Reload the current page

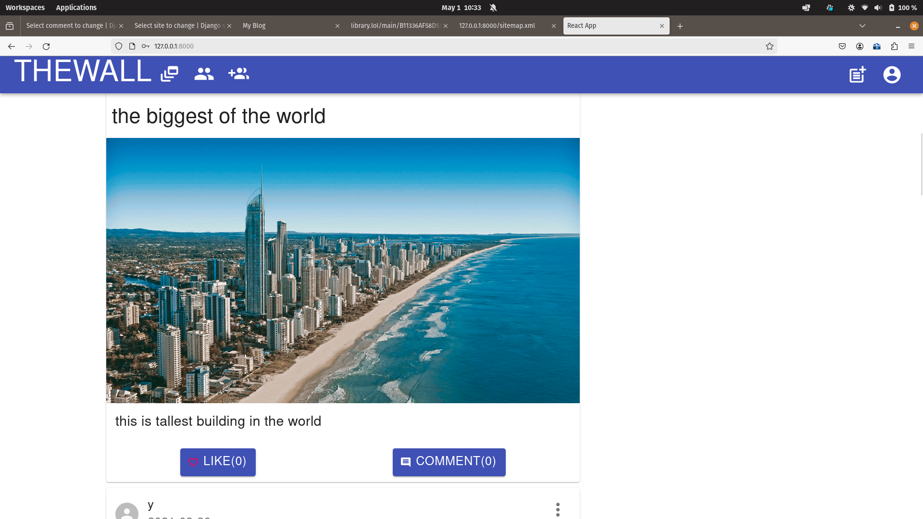click(46, 46)
